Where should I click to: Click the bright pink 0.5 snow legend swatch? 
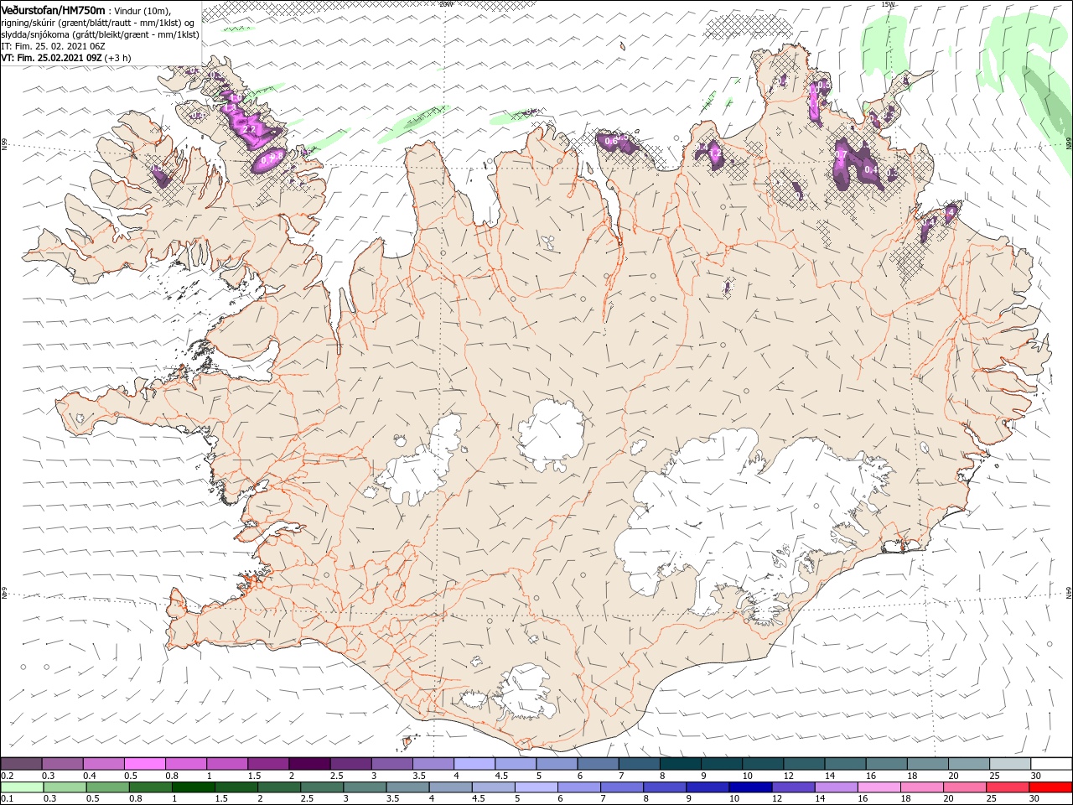pos(144,764)
